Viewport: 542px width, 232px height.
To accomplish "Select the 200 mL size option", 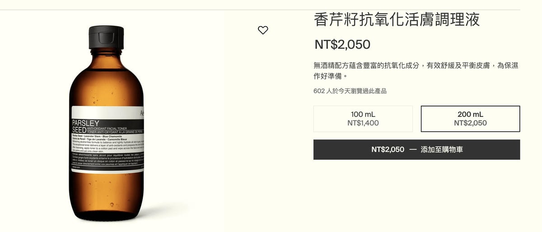I will tap(470, 119).
